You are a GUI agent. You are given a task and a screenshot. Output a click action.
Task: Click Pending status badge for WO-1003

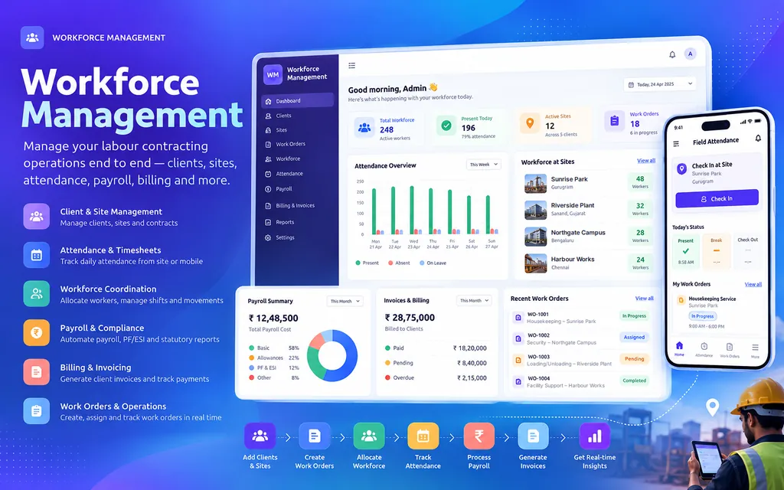click(x=634, y=359)
